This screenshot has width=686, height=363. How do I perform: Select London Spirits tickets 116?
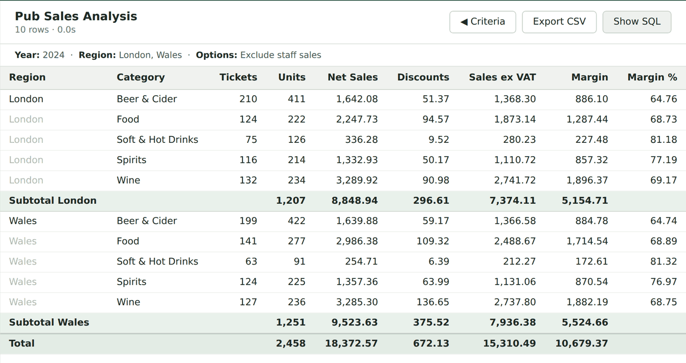(x=248, y=160)
